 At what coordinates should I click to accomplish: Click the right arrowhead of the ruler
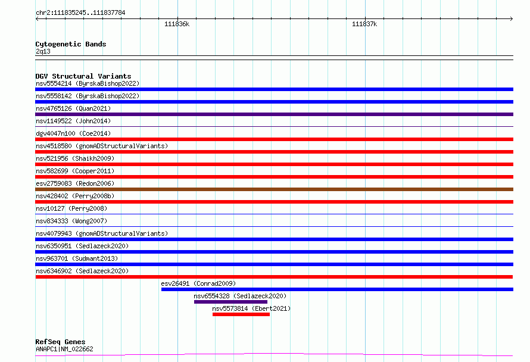pos(512,19)
